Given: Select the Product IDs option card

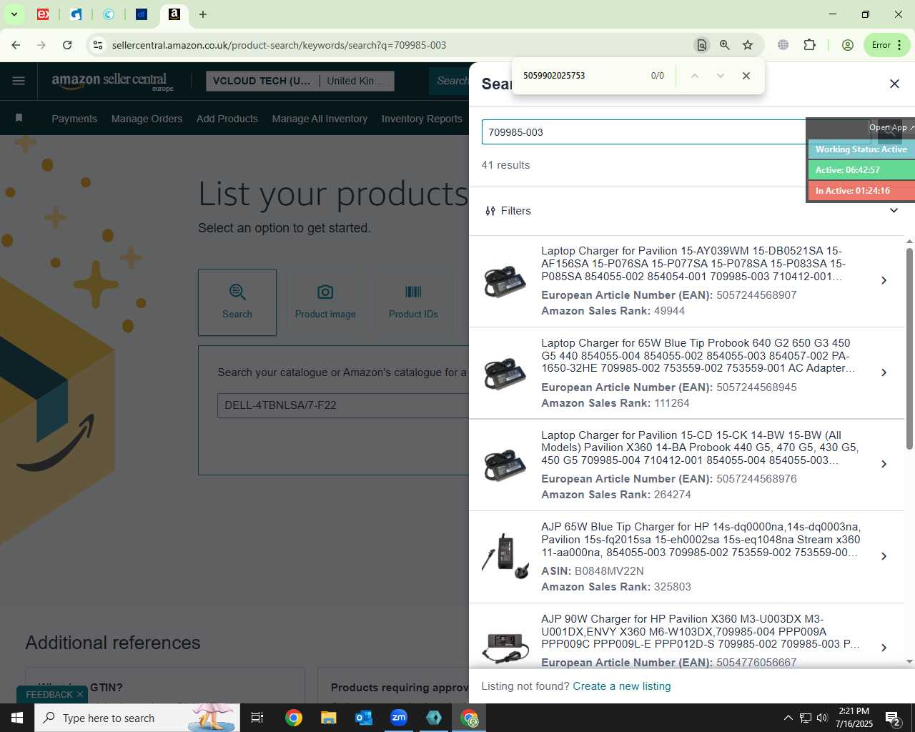Looking at the screenshot, I should [x=413, y=302].
